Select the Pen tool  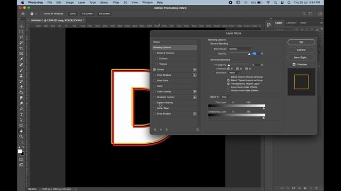(21, 109)
